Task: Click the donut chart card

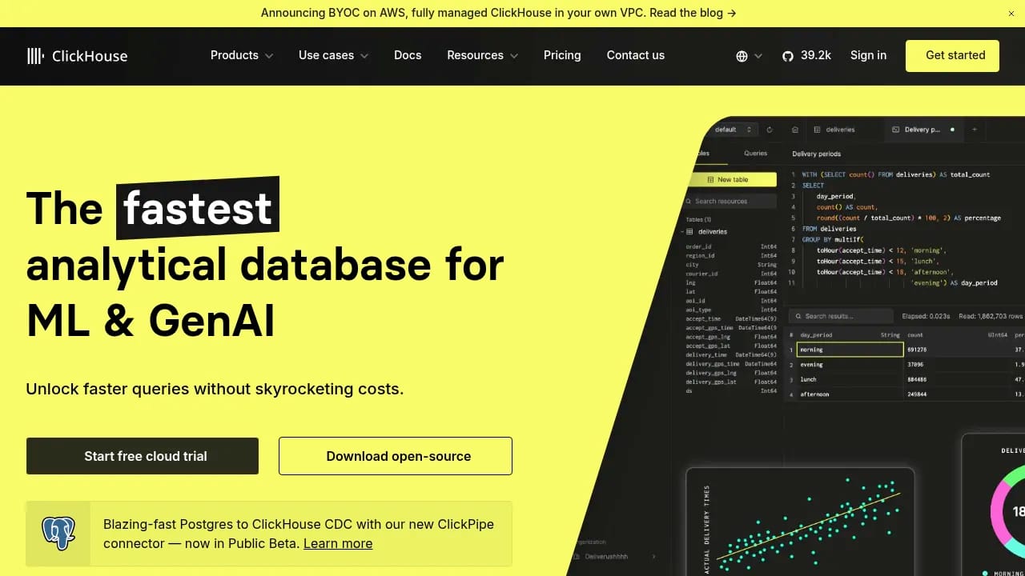Action: (x=993, y=505)
